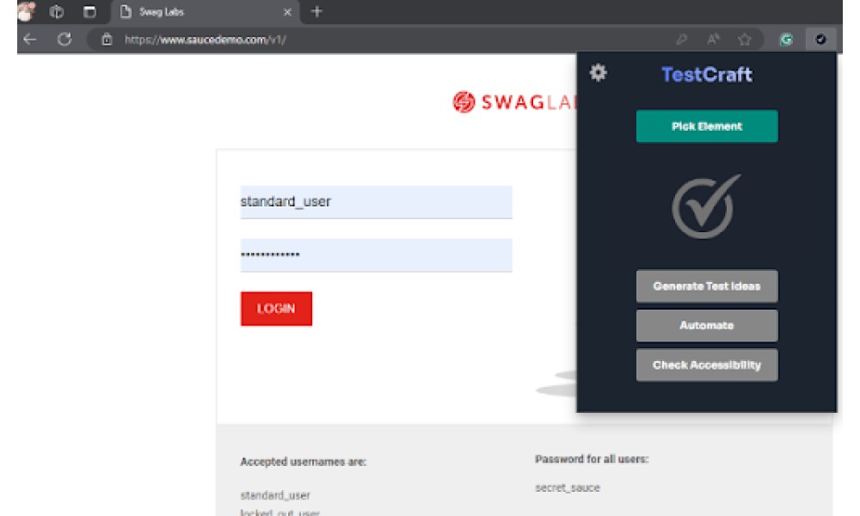Image resolution: width=860 pixels, height=516 pixels.
Task: Click the site lock icon in address bar
Action: point(107,40)
